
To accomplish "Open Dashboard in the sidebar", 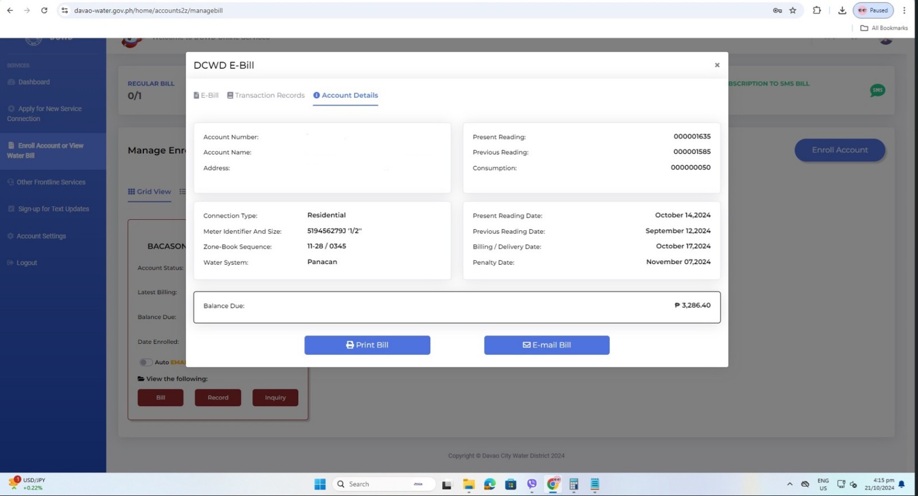I will 29,82.
